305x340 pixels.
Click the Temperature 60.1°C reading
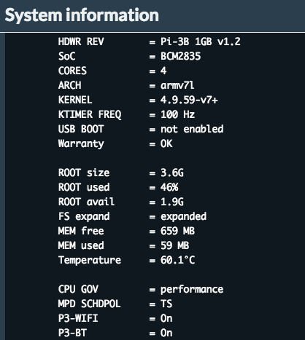pyautogui.click(x=177, y=260)
